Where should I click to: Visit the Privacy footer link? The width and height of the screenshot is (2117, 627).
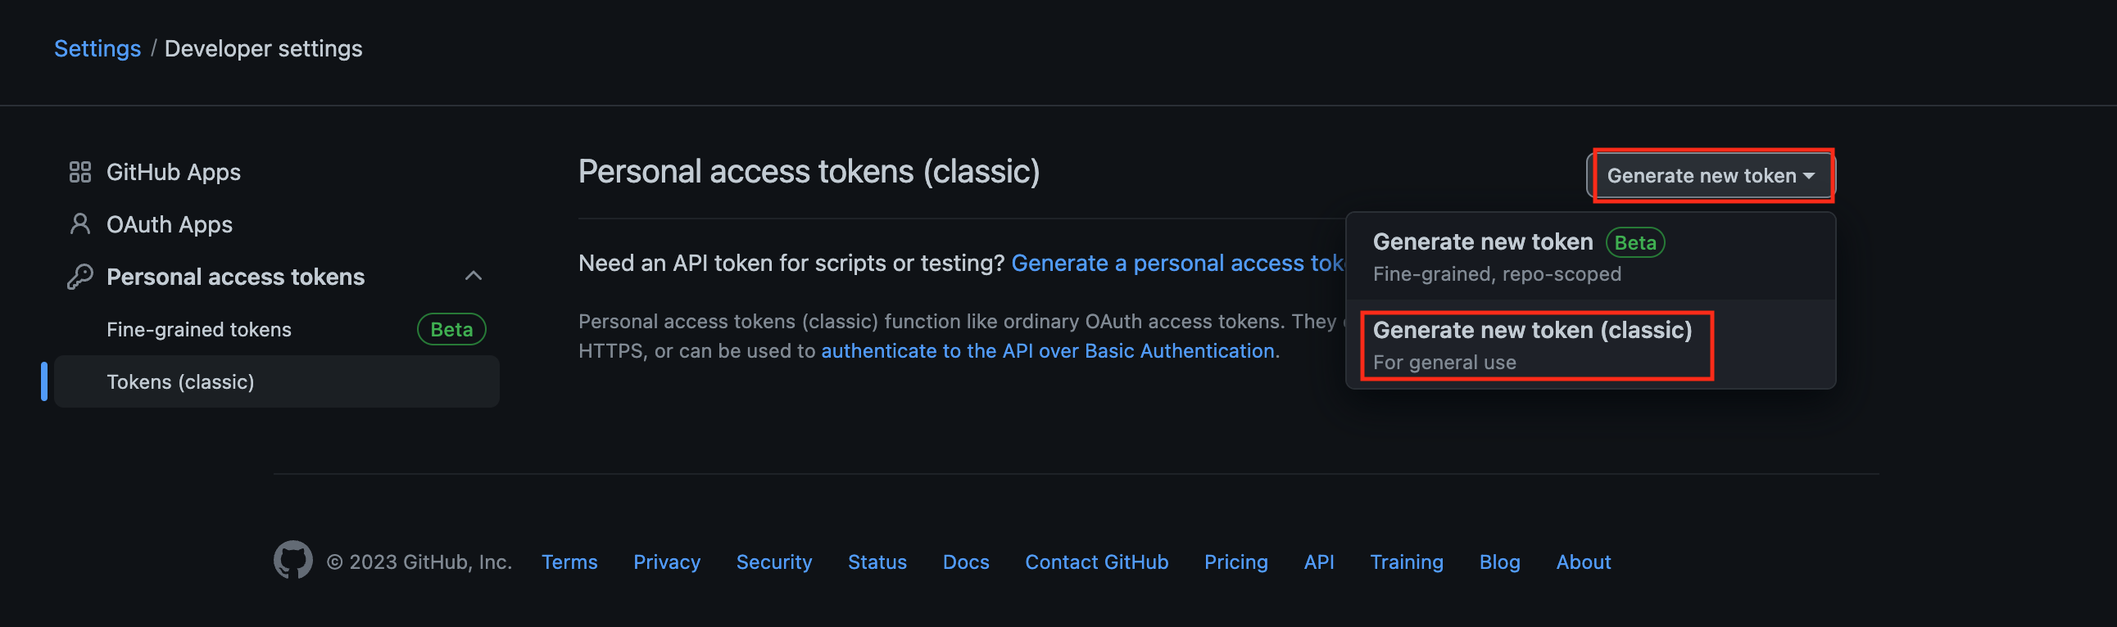[x=667, y=562]
